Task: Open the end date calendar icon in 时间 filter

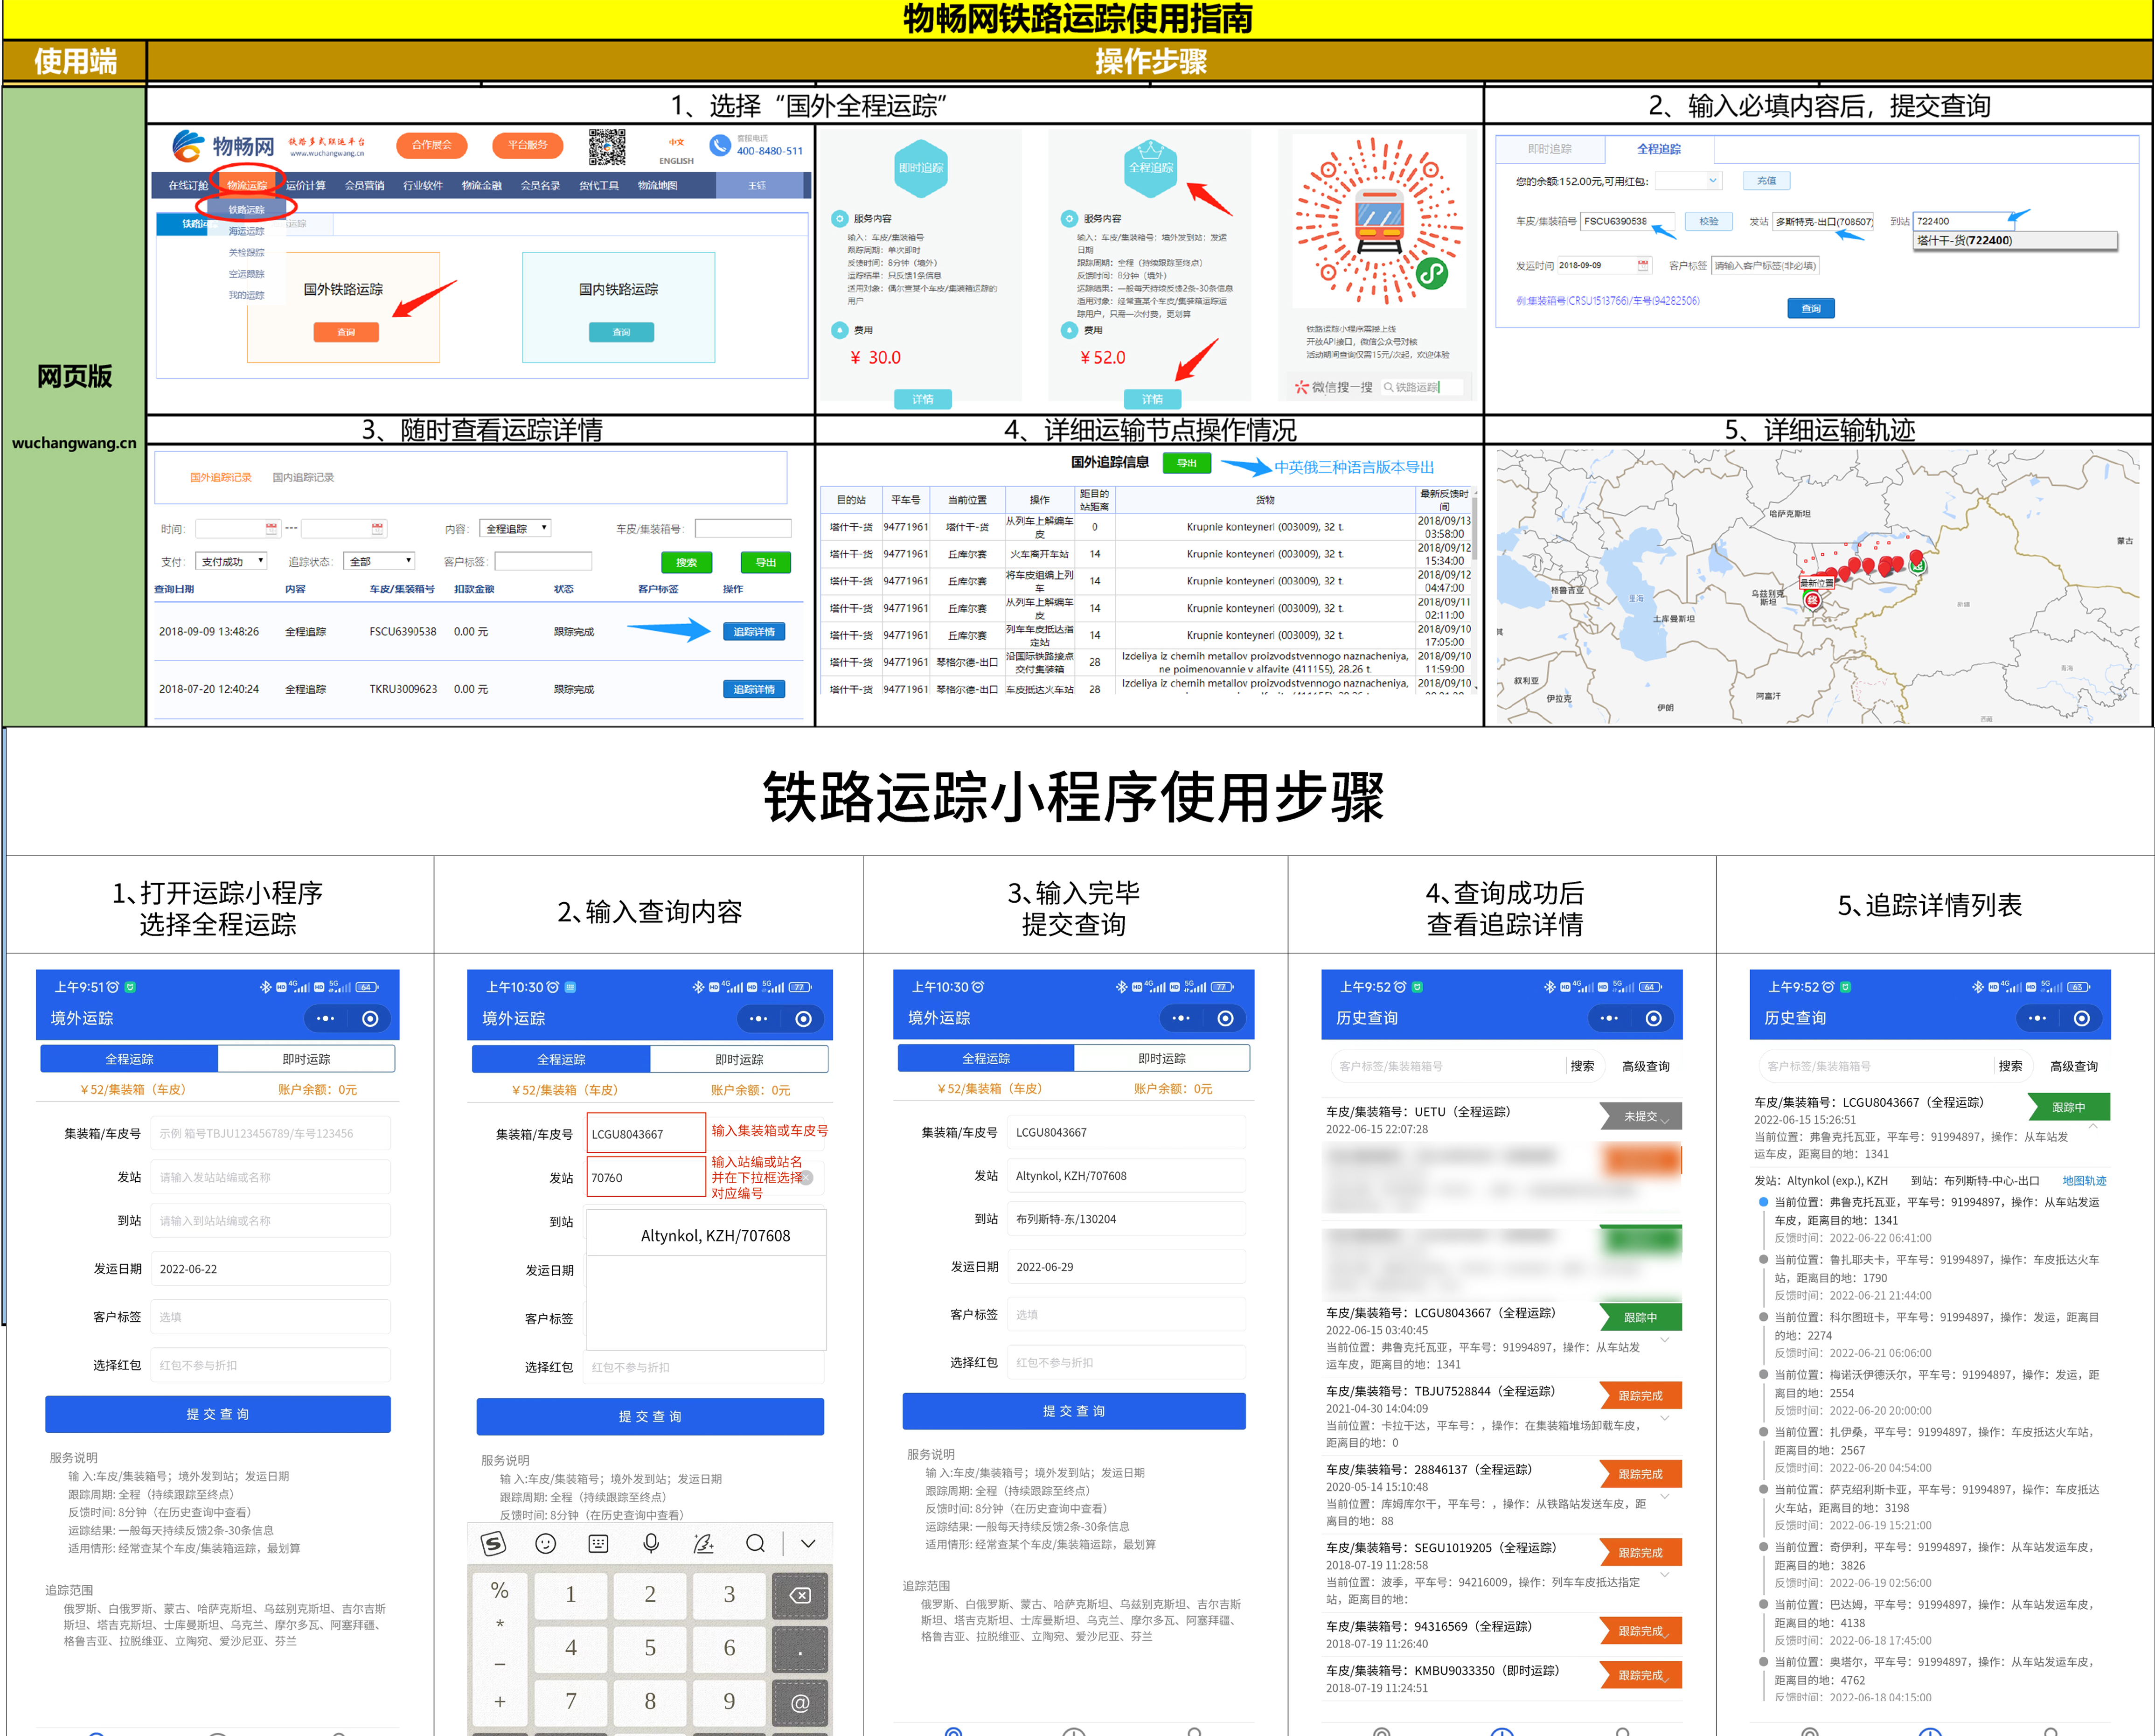Action: pyautogui.click(x=377, y=528)
